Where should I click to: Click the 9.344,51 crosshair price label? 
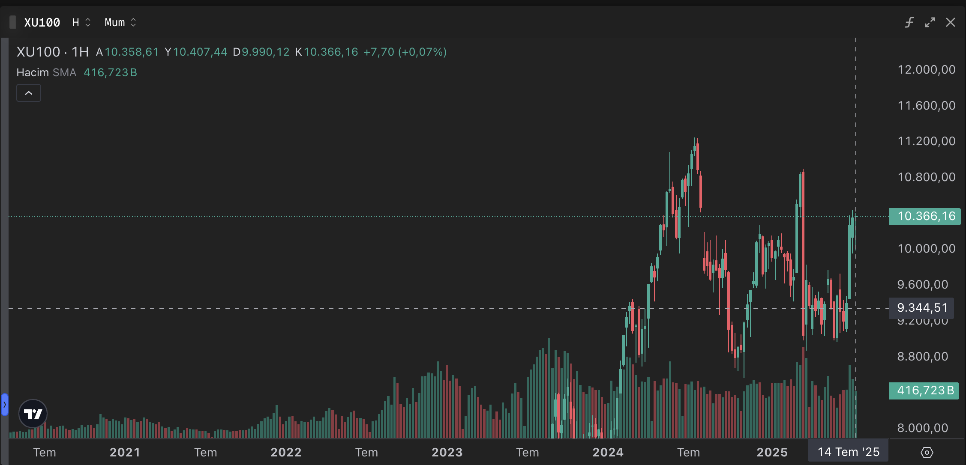point(921,308)
